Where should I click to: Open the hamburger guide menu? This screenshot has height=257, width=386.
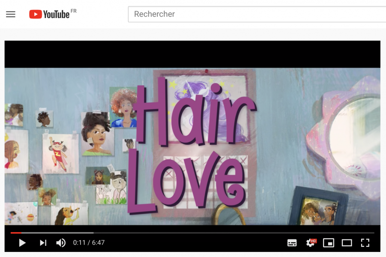[x=11, y=14]
